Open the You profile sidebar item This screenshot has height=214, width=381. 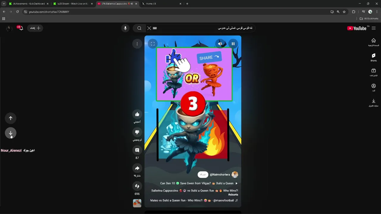(374, 88)
